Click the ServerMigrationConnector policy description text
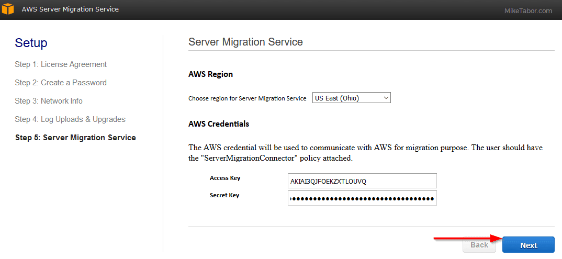This screenshot has width=562, height=259. click(x=366, y=153)
